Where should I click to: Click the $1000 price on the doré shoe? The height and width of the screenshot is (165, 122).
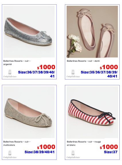tap(109, 67)
